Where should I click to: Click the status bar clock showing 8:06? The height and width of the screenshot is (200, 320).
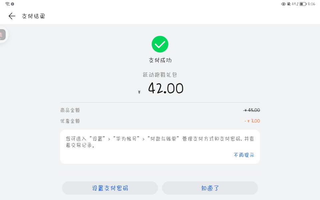tap(312, 4)
